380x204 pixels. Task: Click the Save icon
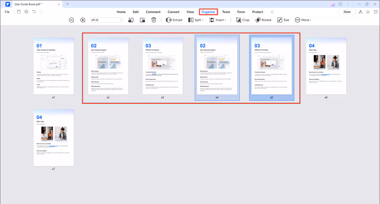coord(19,12)
